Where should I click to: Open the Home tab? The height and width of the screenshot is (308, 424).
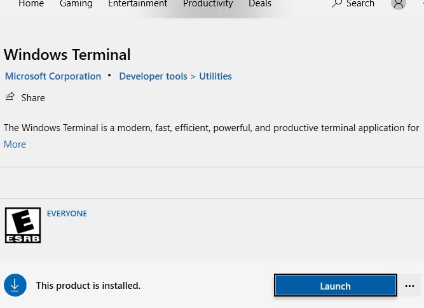tap(31, 4)
